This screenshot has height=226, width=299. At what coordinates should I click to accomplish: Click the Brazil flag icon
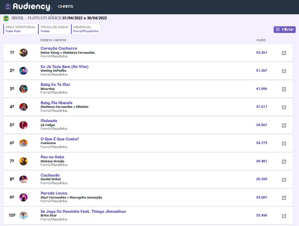(6, 18)
